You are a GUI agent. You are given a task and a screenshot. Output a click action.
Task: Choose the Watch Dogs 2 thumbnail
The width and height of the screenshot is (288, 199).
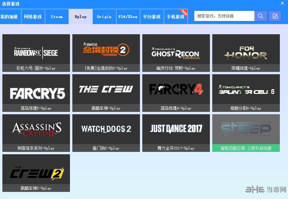(x=106, y=129)
